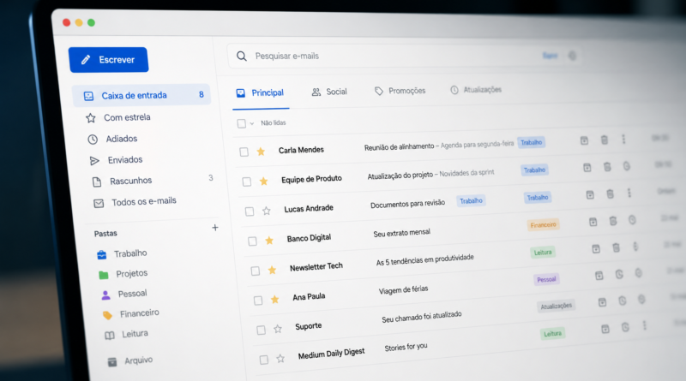Viewport: 686px width, 381px height.
Task: Open the Arquivo folder
Action: [130, 361]
